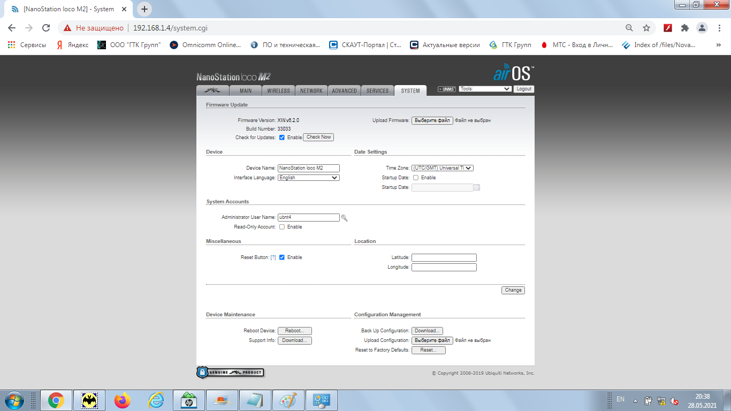This screenshot has height=411, width=731.
Task: Click the muted volume tray icon
Action: pos(675,400)
